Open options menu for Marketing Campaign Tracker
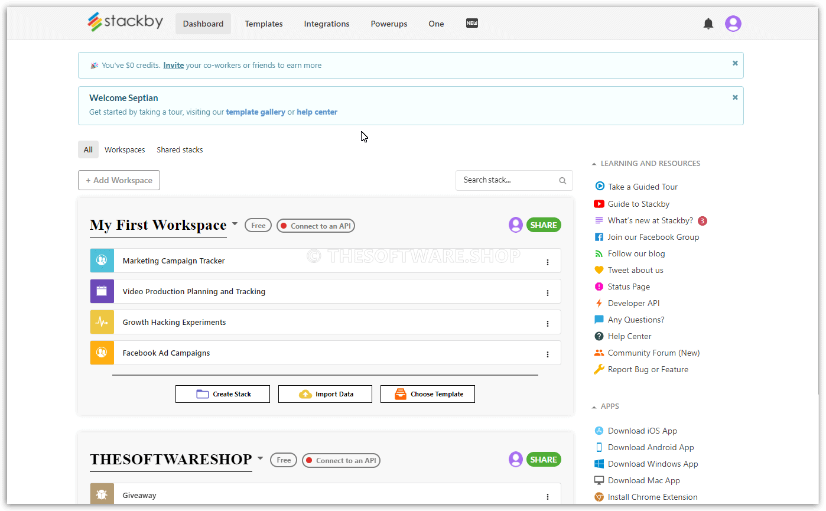 click(x=548, y=262)
